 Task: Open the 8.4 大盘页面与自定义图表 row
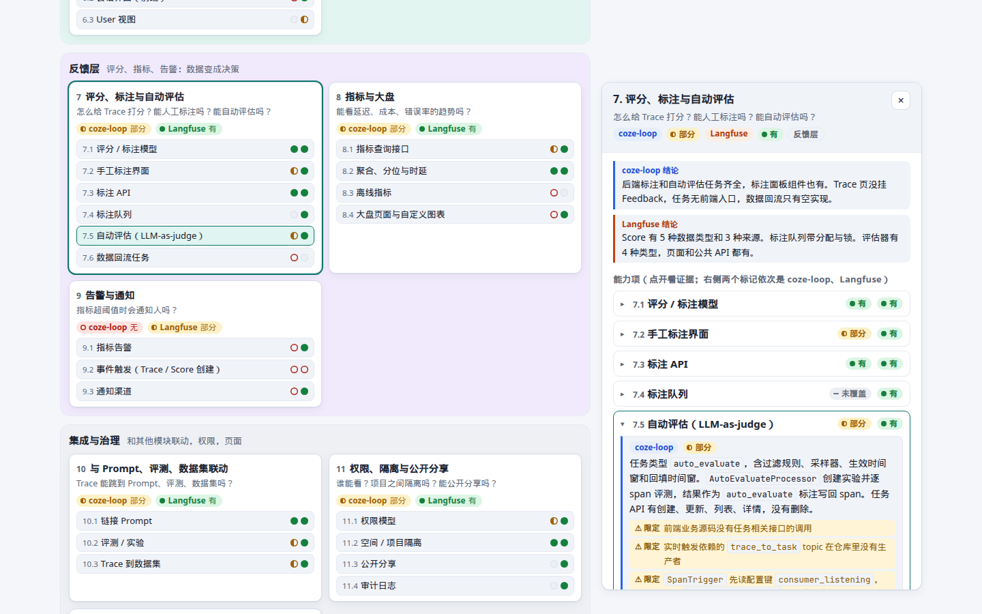[x=455, y=215]
